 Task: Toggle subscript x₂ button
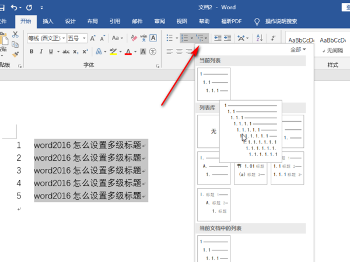[x=76, y=52]
